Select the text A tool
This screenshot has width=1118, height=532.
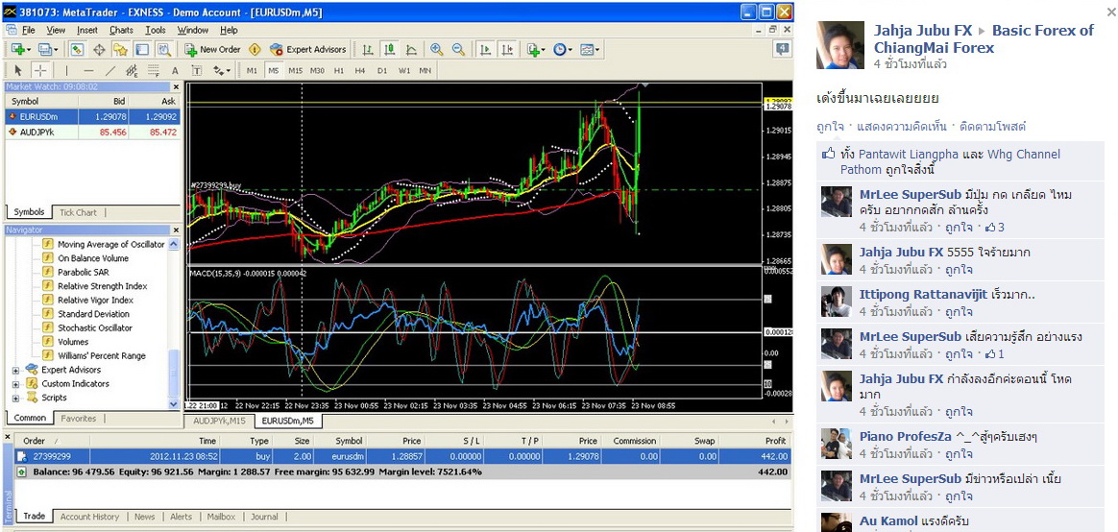click(x=175, y=71)
